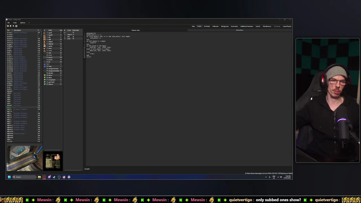Image resolution: width=361 pixels, height=203 pixels.
Task: Click the third toolbar icon with document
Action: tap(13, 26)
